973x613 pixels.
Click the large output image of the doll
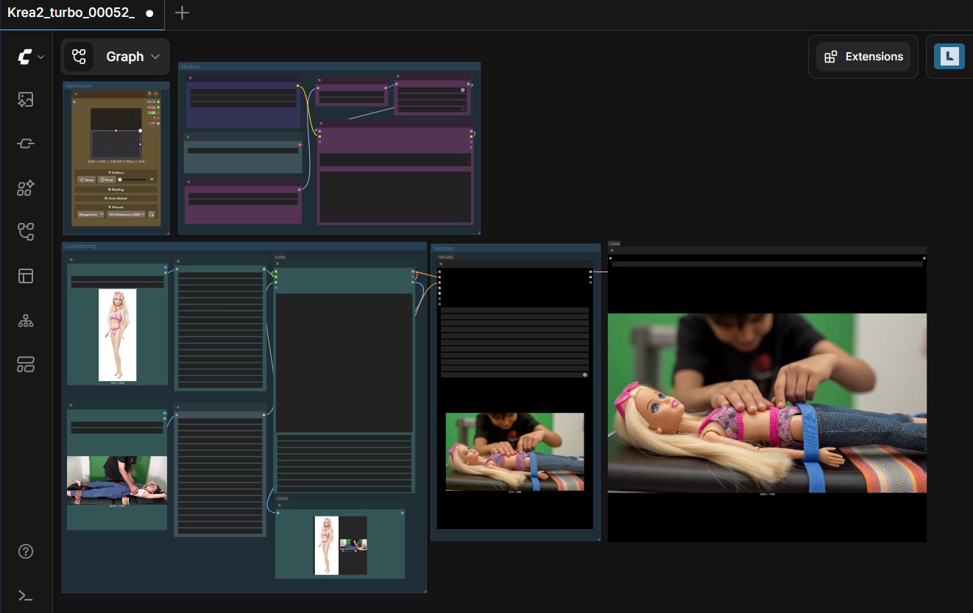click(767, 403)
